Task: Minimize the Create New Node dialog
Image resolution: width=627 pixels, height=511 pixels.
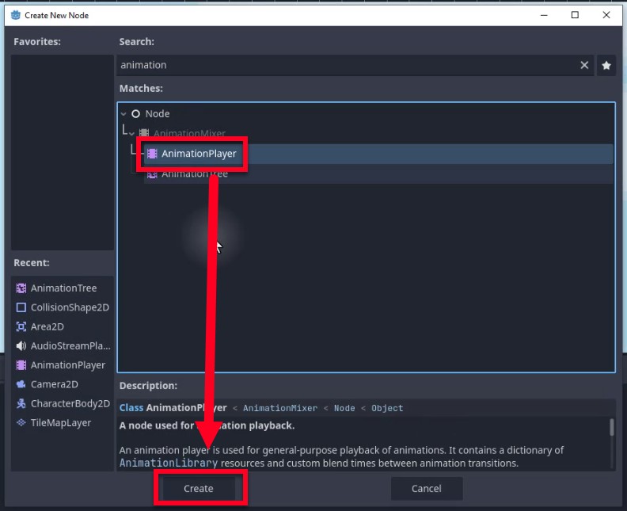Action: click(544, 15)
